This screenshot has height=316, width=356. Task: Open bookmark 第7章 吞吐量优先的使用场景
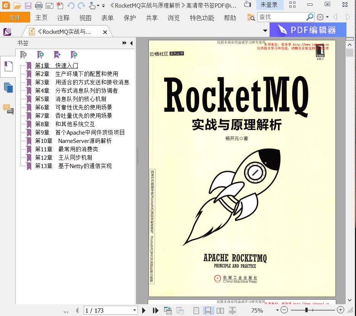[x=73, y=116]
